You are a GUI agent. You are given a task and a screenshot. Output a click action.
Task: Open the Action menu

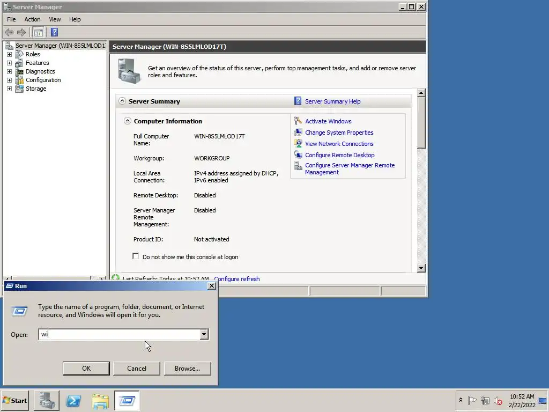point(32,19)
